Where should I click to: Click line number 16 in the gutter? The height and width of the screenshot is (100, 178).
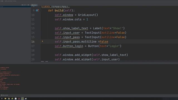pyautogui.click(x=33, y=42)
